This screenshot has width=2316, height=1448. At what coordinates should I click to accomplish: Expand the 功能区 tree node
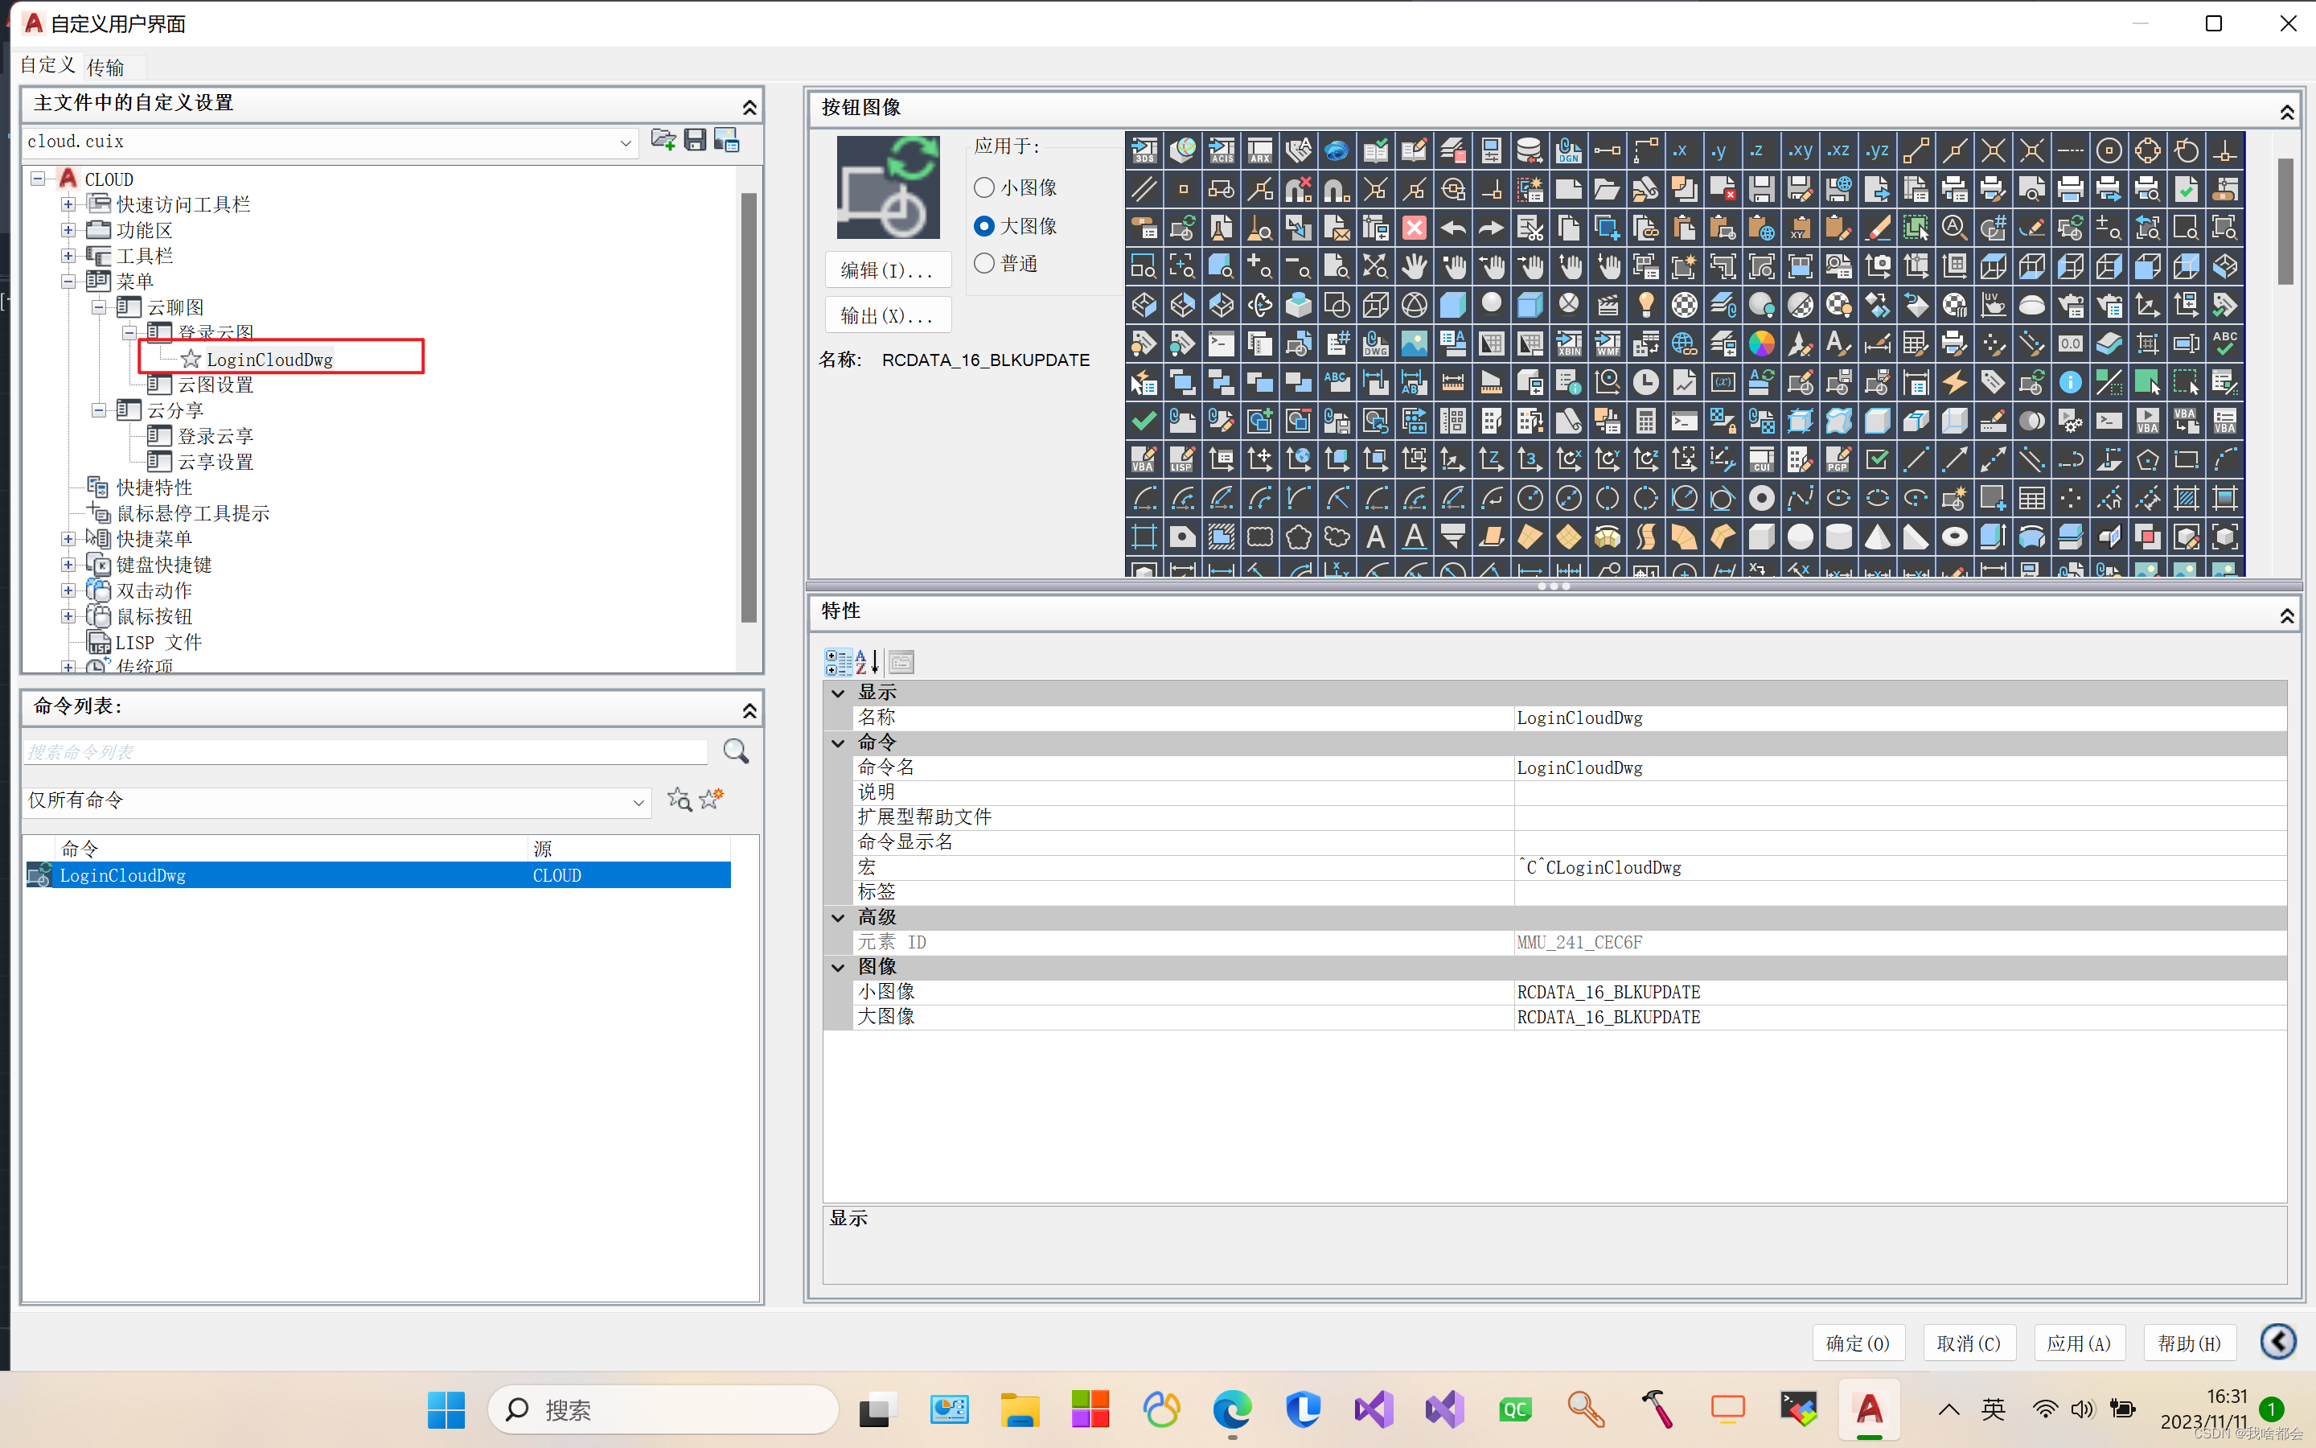coord(68,230)
